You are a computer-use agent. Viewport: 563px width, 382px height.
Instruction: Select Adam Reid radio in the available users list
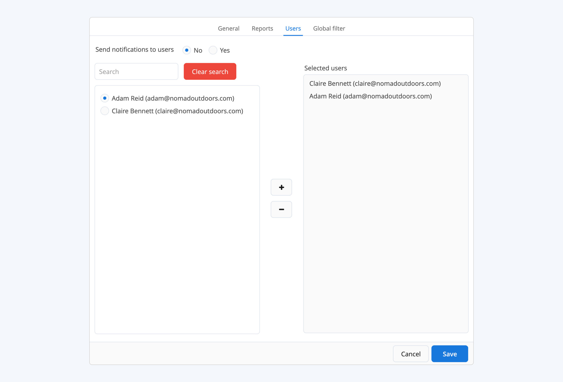(105, 98)
